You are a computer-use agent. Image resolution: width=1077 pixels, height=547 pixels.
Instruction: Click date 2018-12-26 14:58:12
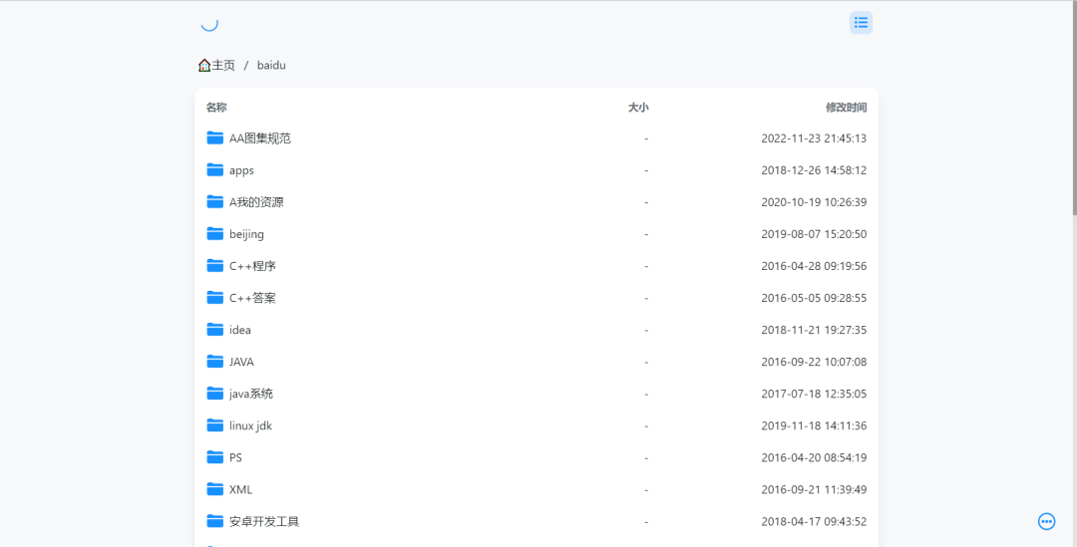(814, 170)
